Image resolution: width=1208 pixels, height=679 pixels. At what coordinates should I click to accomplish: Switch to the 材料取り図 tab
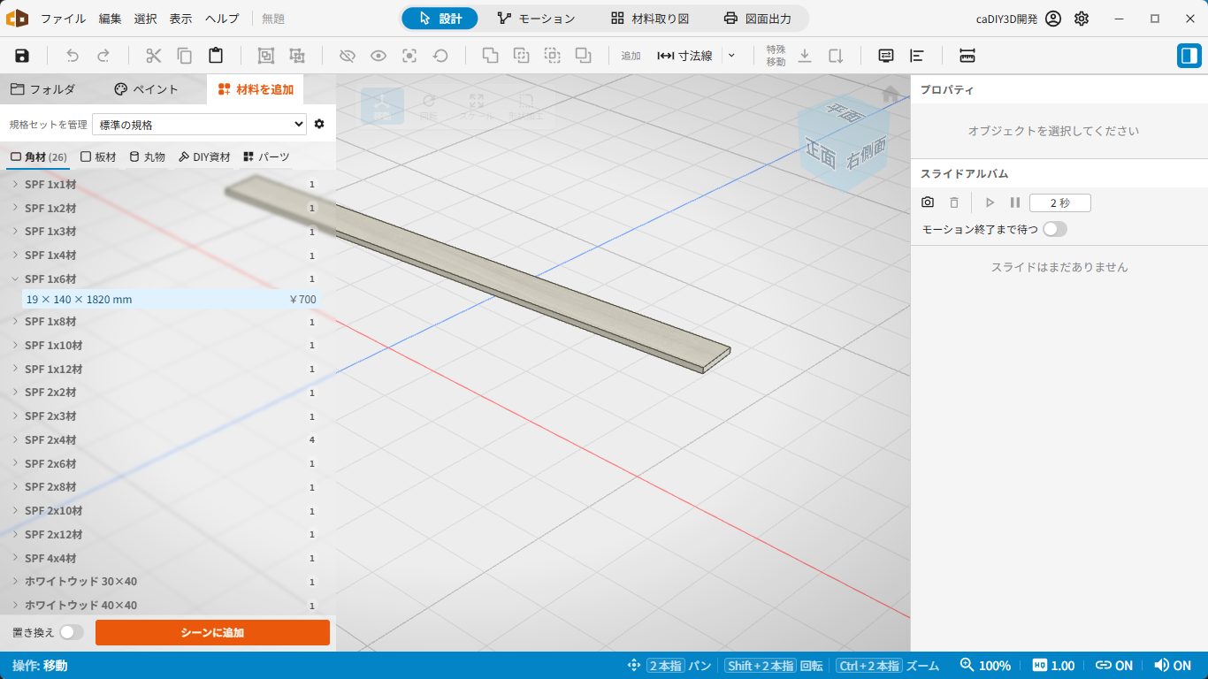[x=650, y=19]
